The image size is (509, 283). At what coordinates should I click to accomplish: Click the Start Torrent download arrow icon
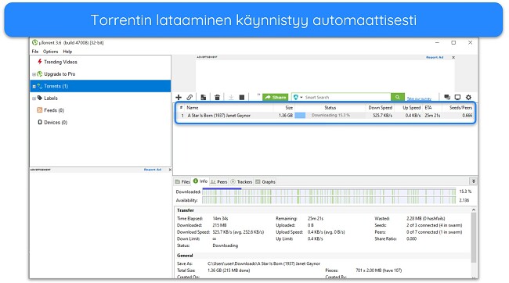tap(231, 97)
